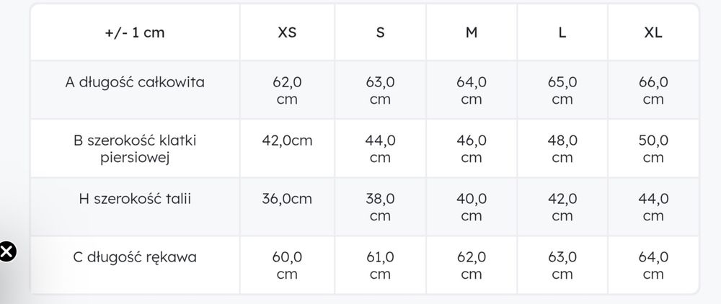This screenshot has height=304, width=721.
Task: Click the 42,0cm chest width cell
Action: pos(287,140)
